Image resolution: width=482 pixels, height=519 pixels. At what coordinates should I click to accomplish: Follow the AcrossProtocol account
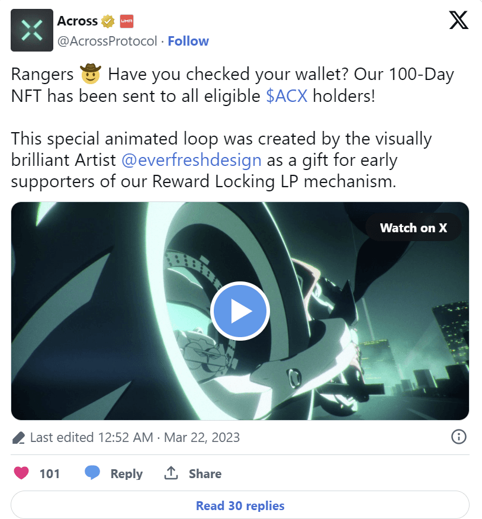pyautogui.click(x=188, y=41)
